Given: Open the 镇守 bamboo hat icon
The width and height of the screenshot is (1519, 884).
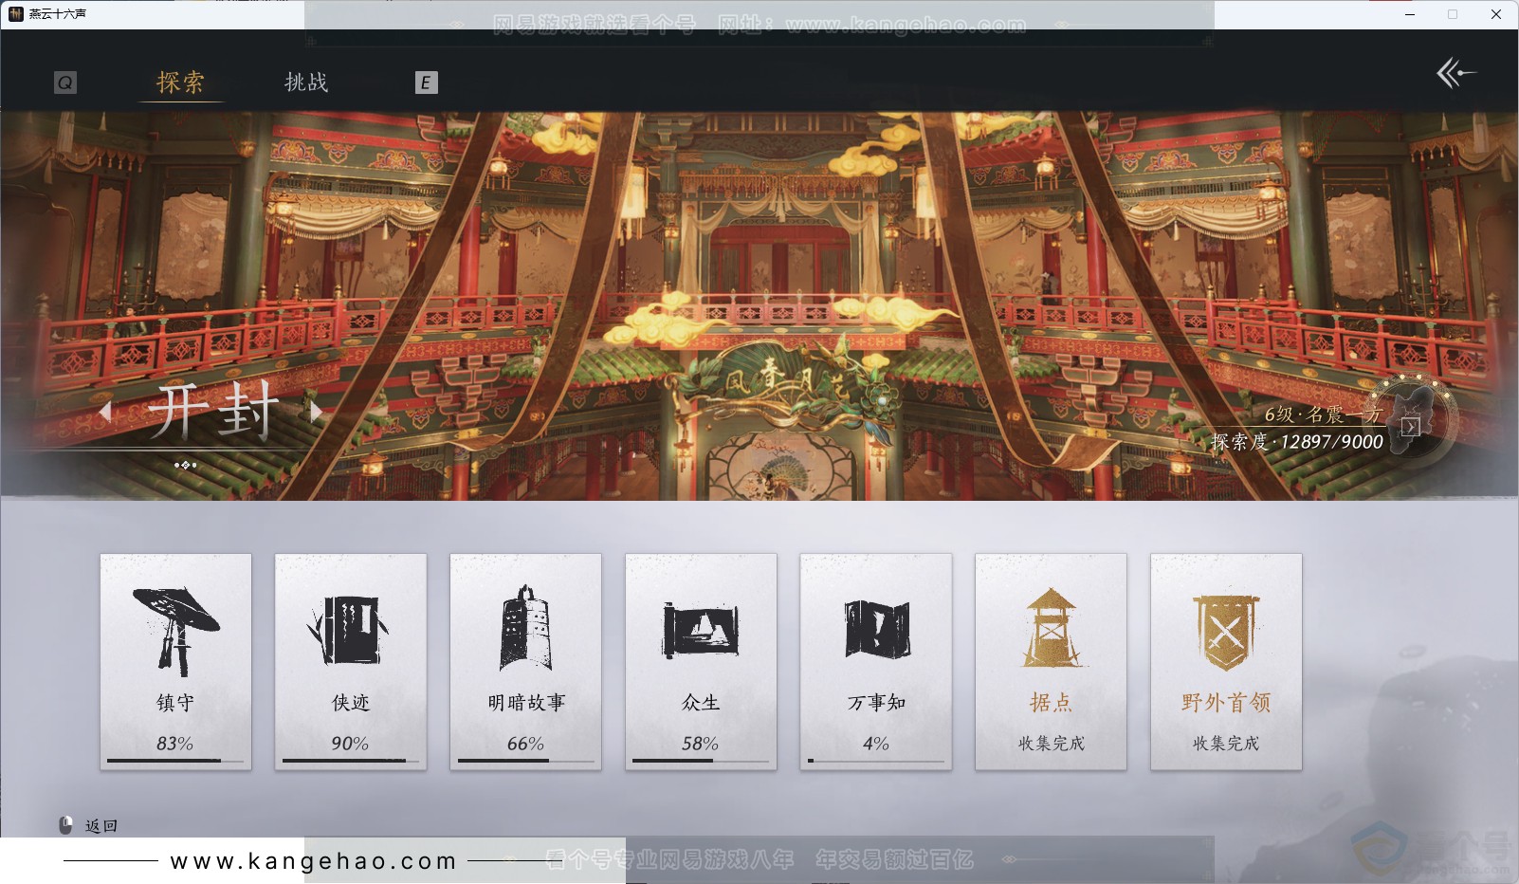Looking at the screenshot, I should pyautogui.click(x=175, y=630).
